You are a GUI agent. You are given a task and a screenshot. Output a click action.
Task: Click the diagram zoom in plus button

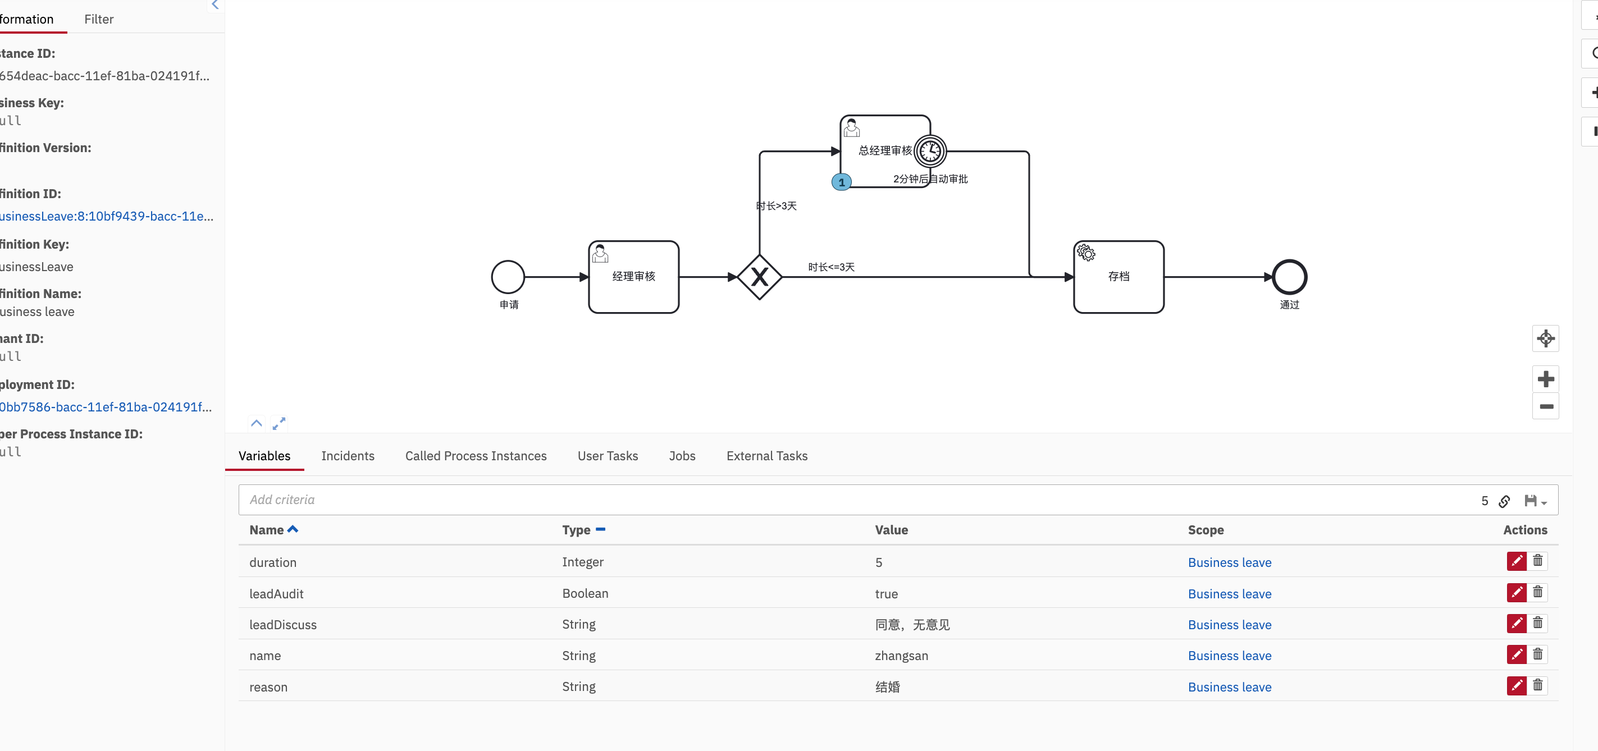1545,379
